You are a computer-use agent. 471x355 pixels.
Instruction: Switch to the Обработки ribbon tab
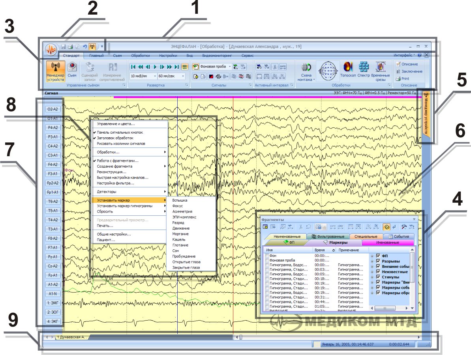(x=140, y=56)
